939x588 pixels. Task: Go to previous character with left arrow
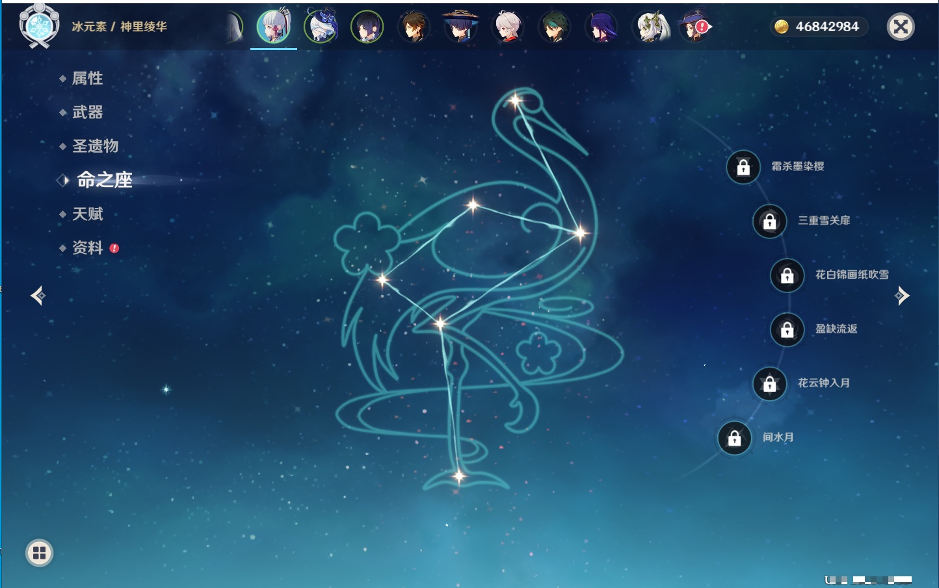point(38,296)
